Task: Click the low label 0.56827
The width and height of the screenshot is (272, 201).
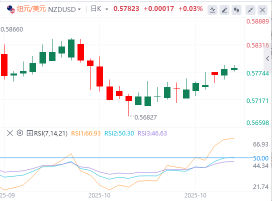Action: pos(145,117)
